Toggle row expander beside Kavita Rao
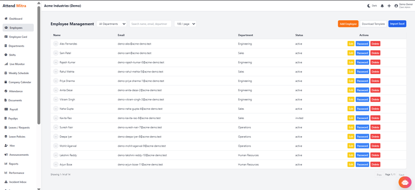Image resolution: width=415 pixels, height=190 pixels. tap(56, 118)
